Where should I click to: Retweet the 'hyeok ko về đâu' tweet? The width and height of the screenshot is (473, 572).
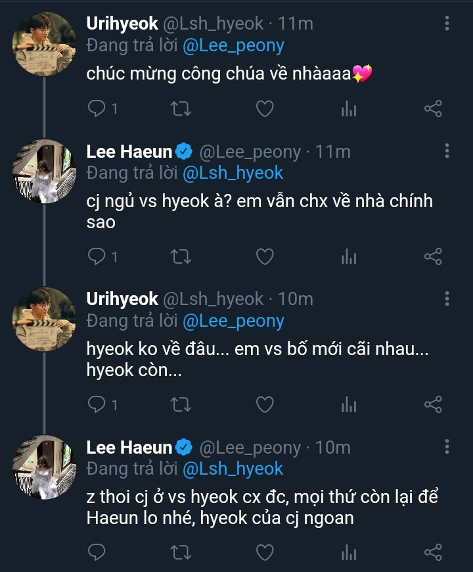[x=181, y=404]
